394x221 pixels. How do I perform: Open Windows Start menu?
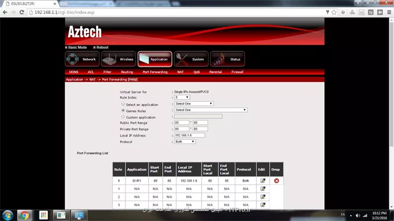tap(8, 215)
